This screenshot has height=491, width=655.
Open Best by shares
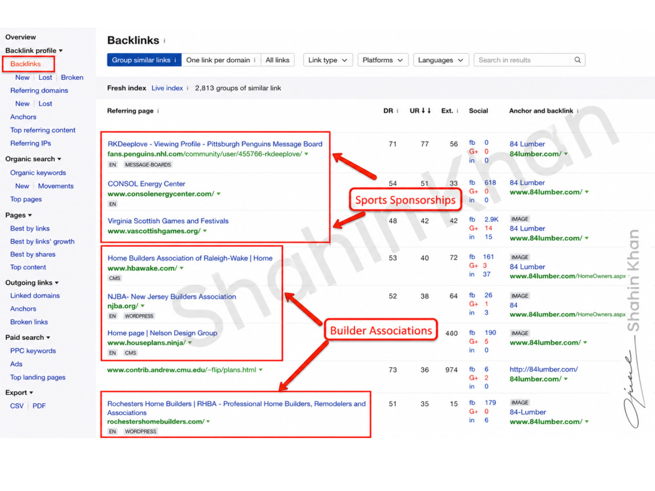[x=33, y=254]
